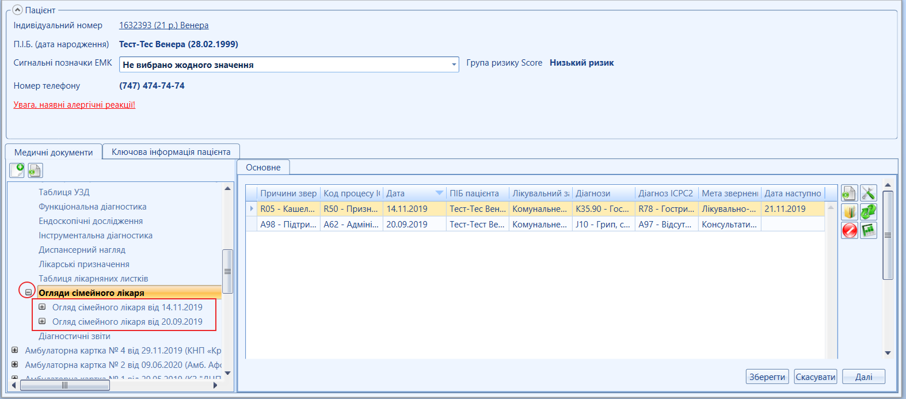Image resolution: width=906 pixels, height=399 pixels.
Task: Collapse the Пацієнт panel with the round arrow
Action: click(x=17, y=10)
